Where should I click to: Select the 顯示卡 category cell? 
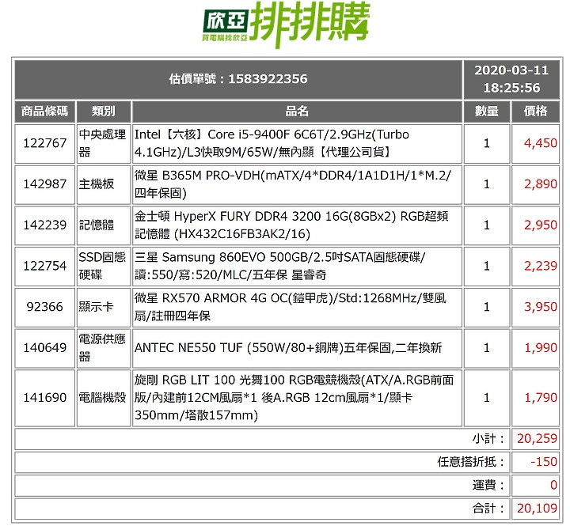tap(104, 308)
